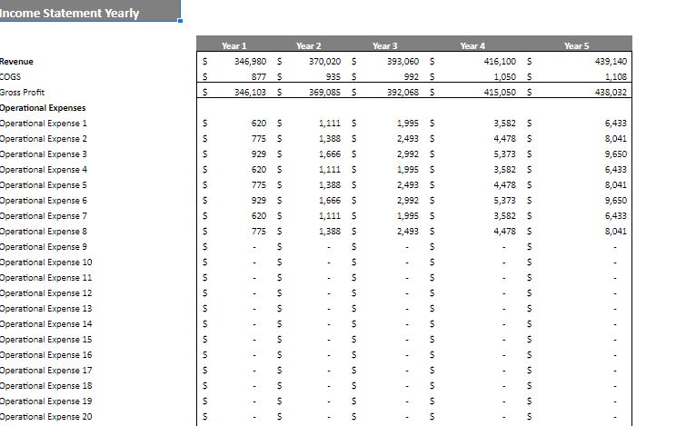Click Revenue value 416,100

(x=500, y=62)
